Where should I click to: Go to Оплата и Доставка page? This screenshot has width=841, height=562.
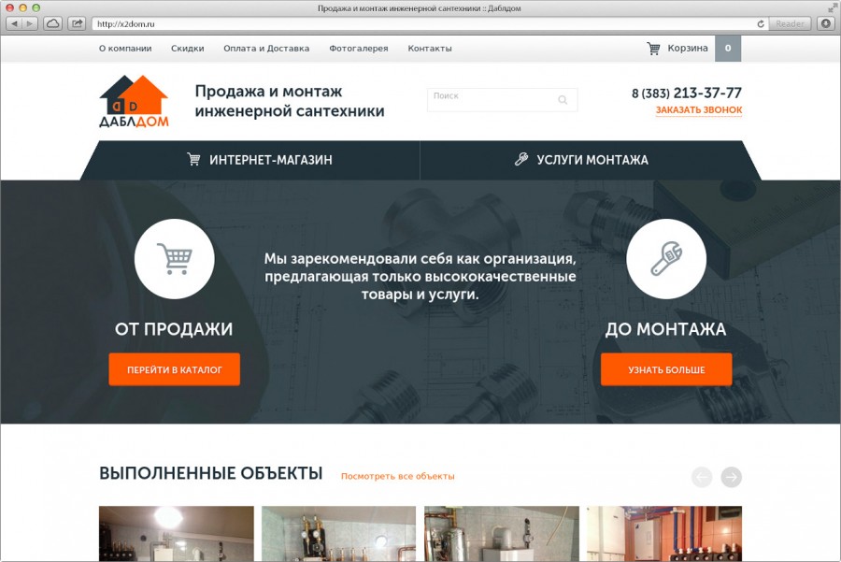(x=266, y=49)
